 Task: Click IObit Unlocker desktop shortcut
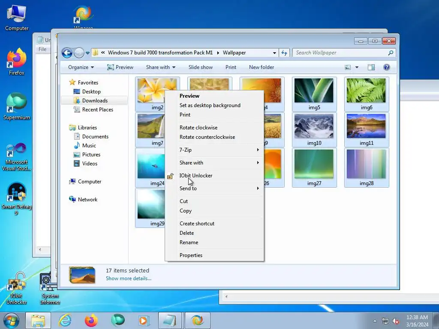pyautogui.click(x=17, y=288)
